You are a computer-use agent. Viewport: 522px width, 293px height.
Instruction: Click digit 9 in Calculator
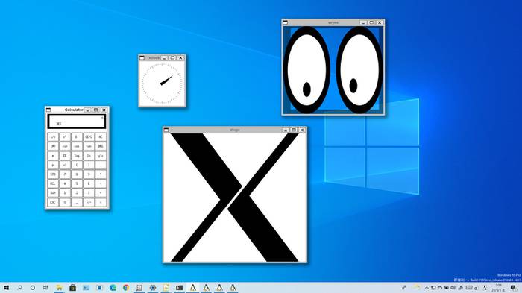[89, 174]
